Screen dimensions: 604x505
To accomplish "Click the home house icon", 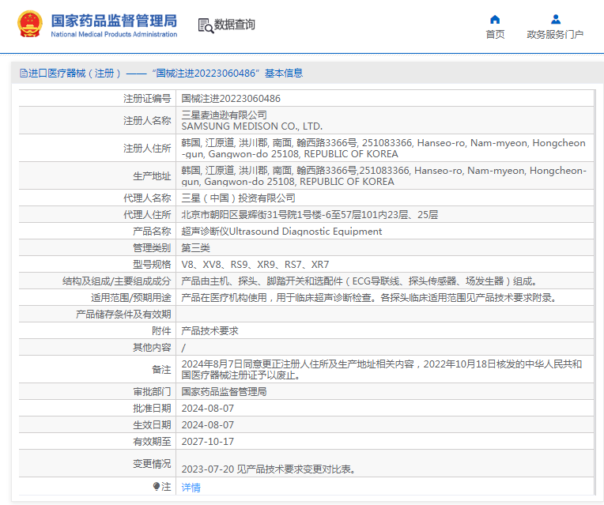I will click(x=495, y=19).
